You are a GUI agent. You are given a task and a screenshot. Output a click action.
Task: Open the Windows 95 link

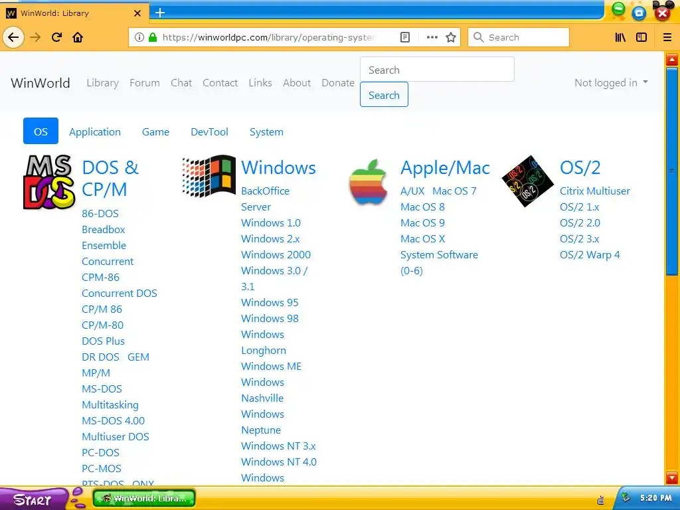[x=270, y=302]
